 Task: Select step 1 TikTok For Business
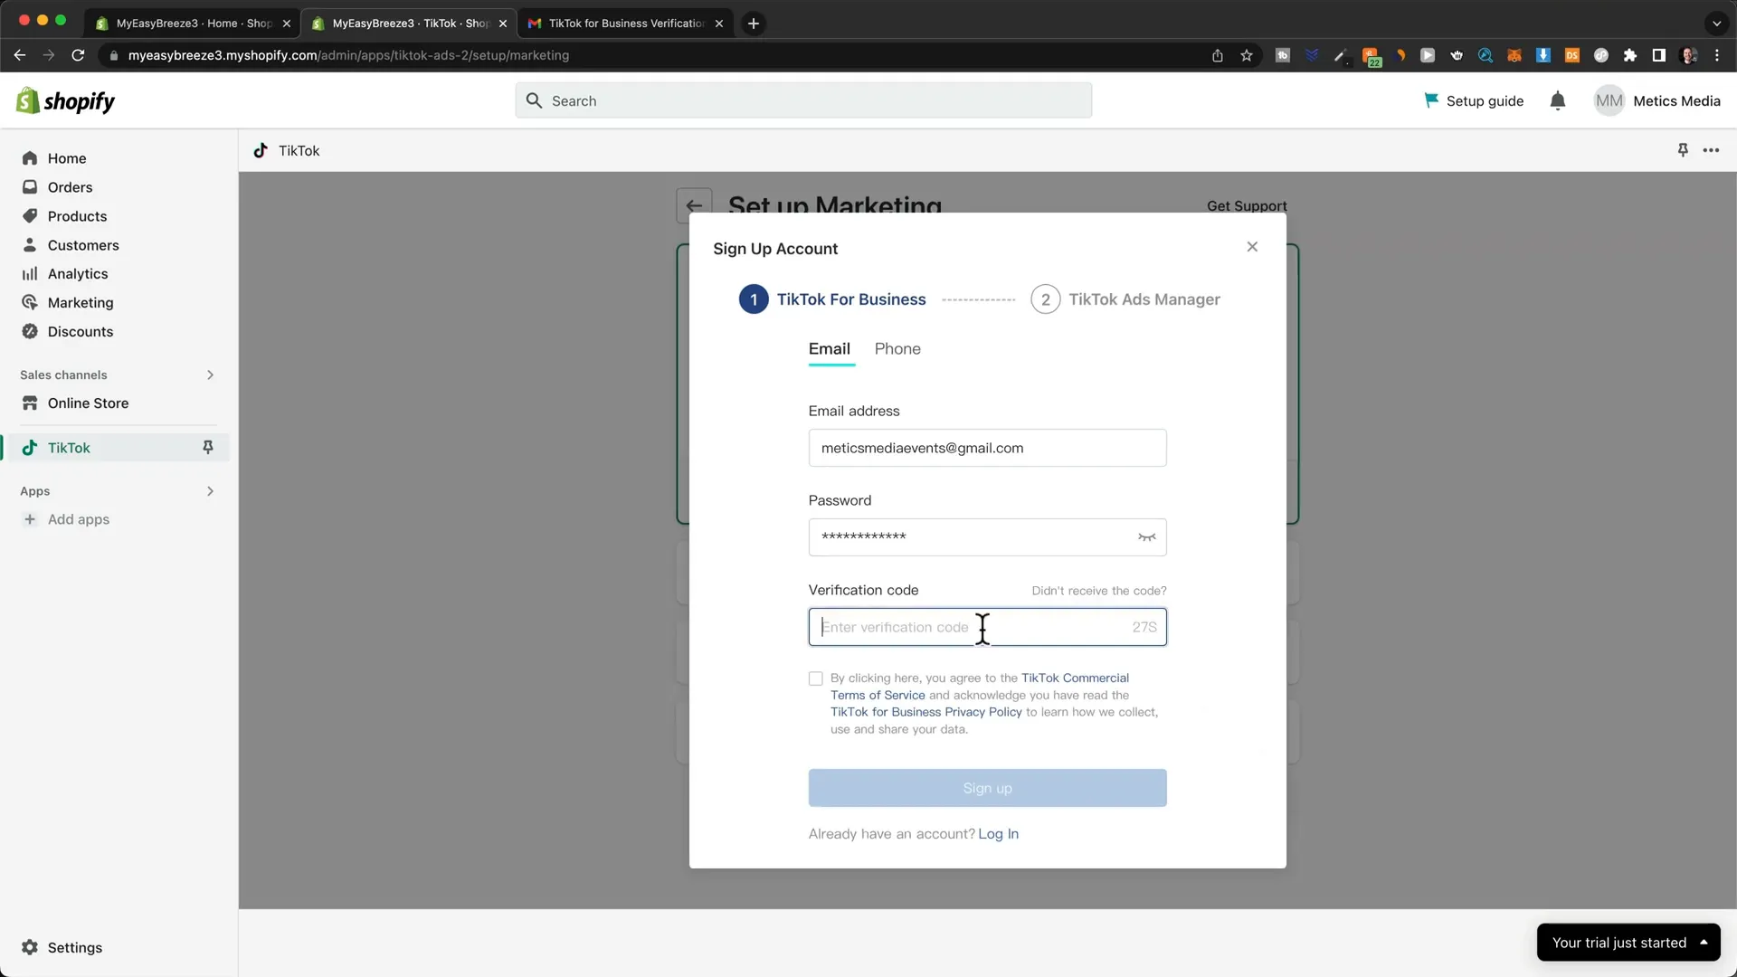(x=832, y=299)
